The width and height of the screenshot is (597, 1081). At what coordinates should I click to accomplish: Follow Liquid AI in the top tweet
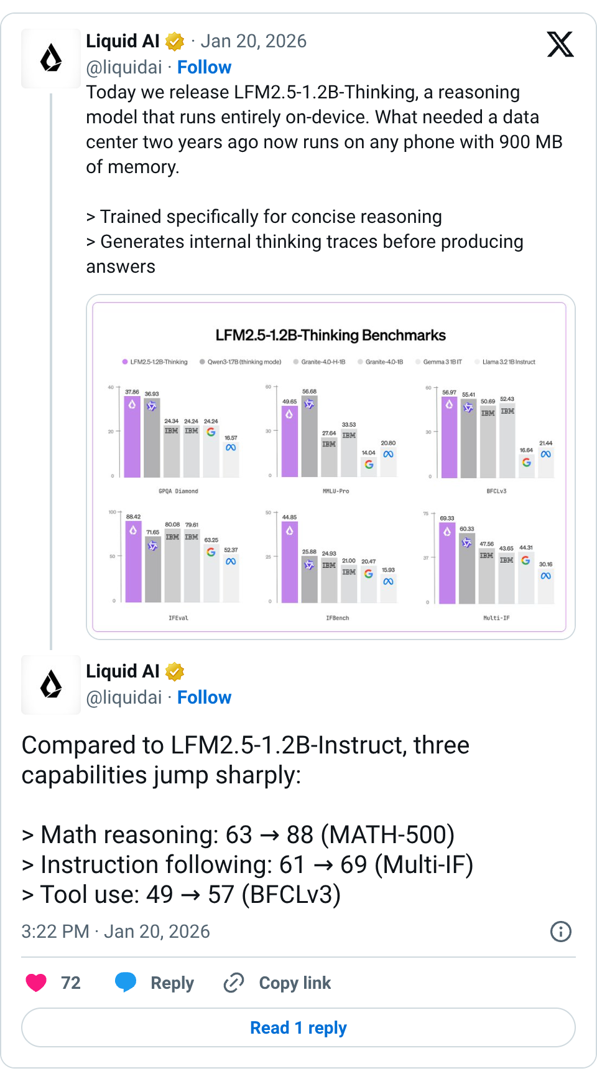tap(204, 67)
